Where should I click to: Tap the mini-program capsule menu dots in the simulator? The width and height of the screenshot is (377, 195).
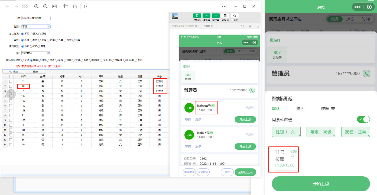pyautogui.click(x=246, y=43)
